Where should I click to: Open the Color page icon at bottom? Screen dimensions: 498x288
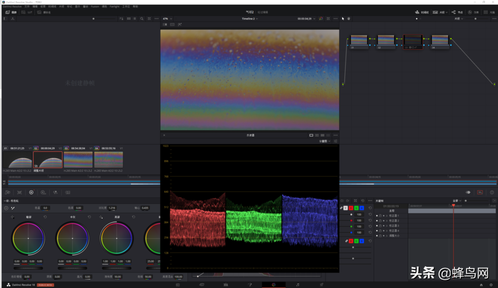(x=273, y=284)
